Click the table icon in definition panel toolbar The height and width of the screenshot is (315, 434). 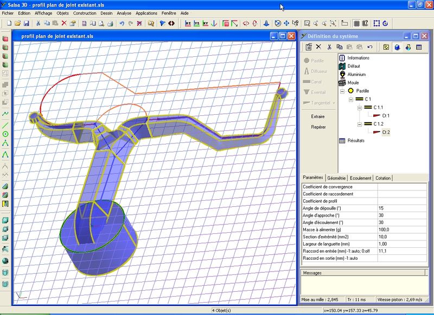coord(419,47)
